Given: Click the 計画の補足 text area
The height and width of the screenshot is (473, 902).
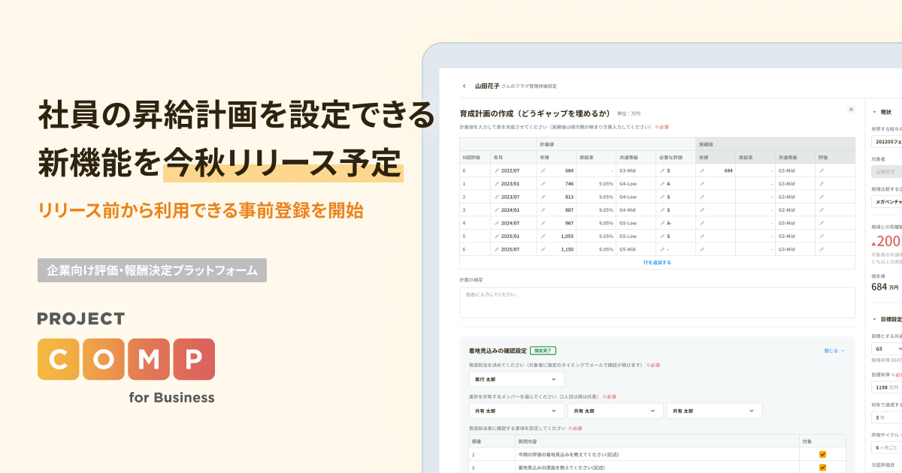Looking at the screenshot, I should (657, 303).
